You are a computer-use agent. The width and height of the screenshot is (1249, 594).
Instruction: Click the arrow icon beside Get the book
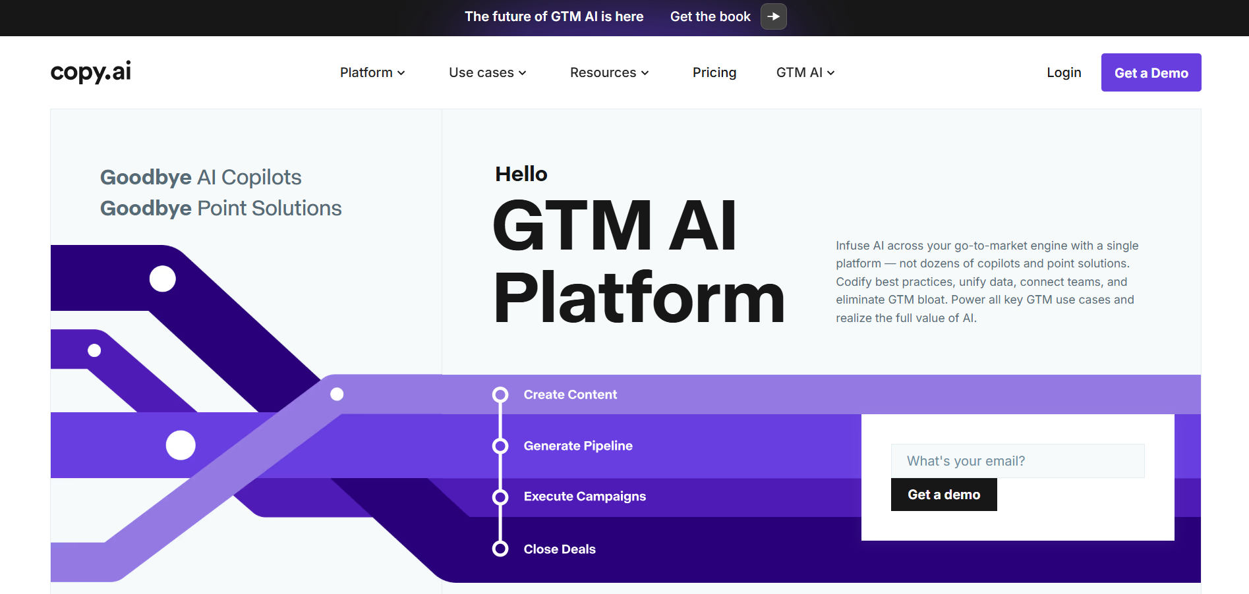coord(773,16)
